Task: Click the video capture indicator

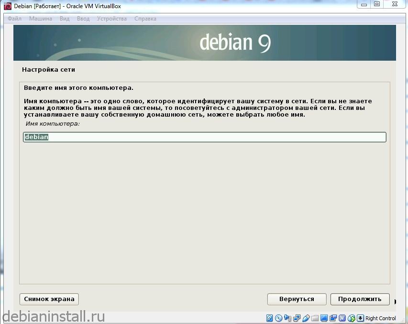Action: click(x=333, y=318)
